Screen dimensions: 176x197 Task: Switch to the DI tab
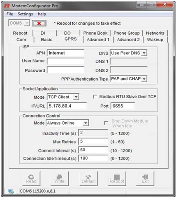43,33
